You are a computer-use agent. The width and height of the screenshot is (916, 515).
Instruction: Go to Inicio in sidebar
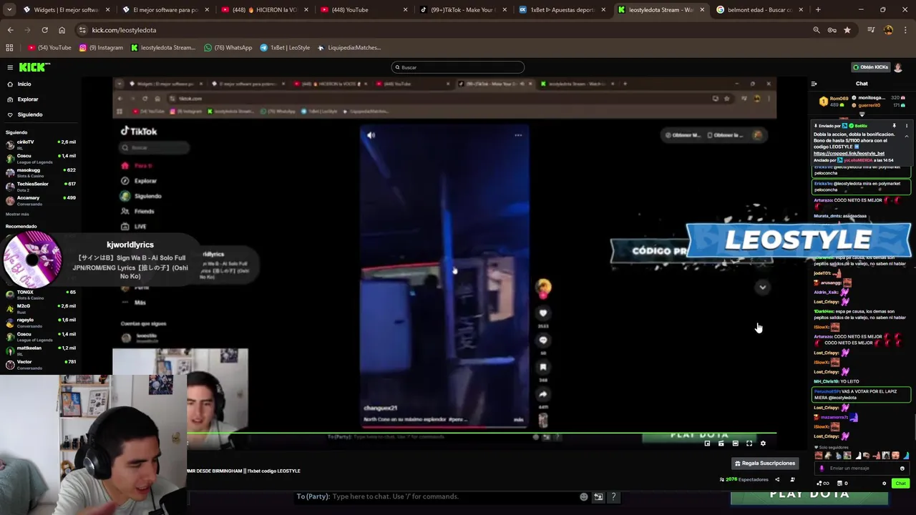click(24, 84)
